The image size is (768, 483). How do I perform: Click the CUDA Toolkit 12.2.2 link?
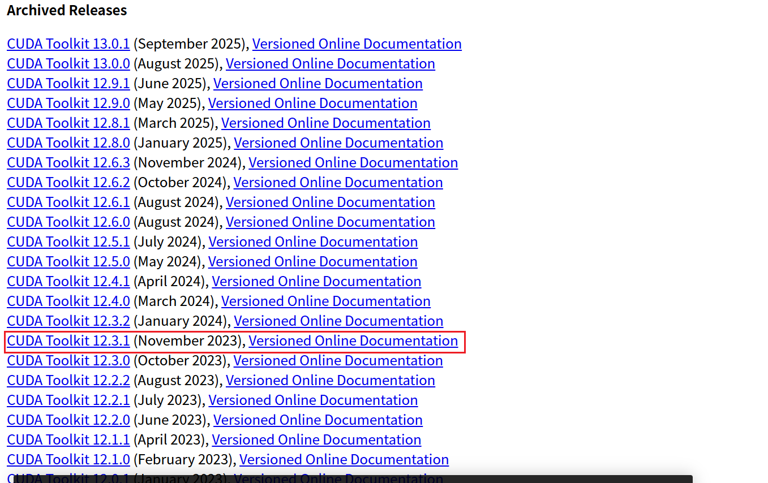click(68, 380)
